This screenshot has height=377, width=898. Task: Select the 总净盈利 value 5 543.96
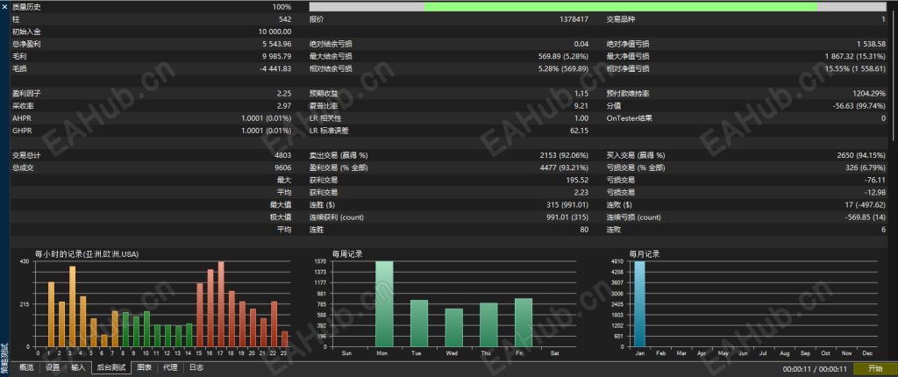[276, 44]
